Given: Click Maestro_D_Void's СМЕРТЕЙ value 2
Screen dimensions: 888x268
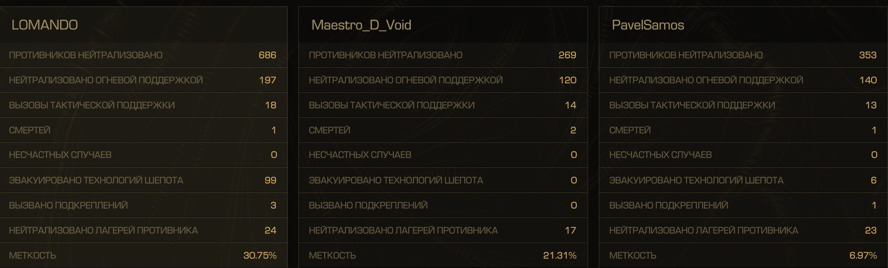Looking at the screenshot, I should pos(573,130).
